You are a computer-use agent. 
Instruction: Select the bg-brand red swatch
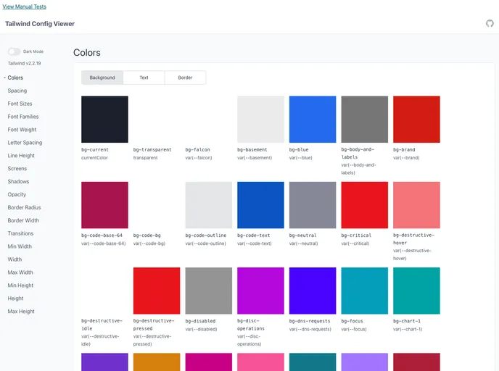pyautogui.click(x=416, y=120)
